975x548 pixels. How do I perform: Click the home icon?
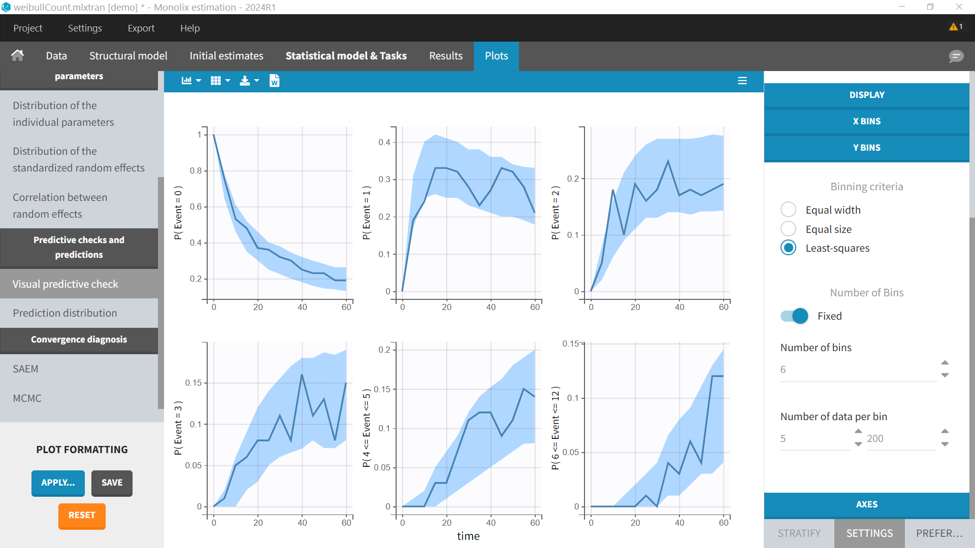click(x=18, y=55)
